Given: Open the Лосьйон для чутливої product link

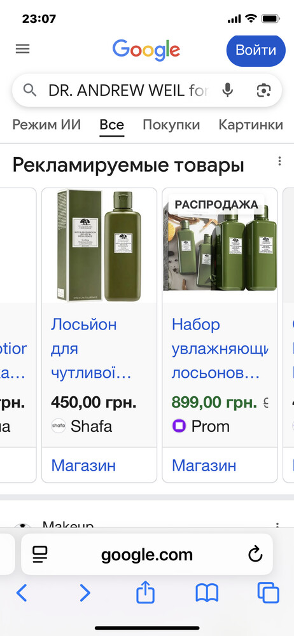Looking at the screenshot, I should click(x=91, y=349).
